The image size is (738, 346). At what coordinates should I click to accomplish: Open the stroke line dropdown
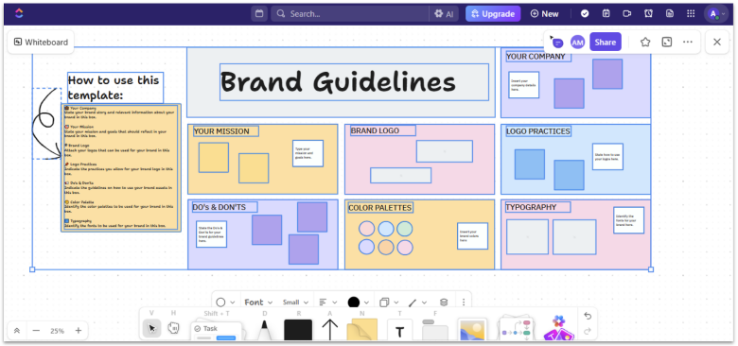(417, 303)
